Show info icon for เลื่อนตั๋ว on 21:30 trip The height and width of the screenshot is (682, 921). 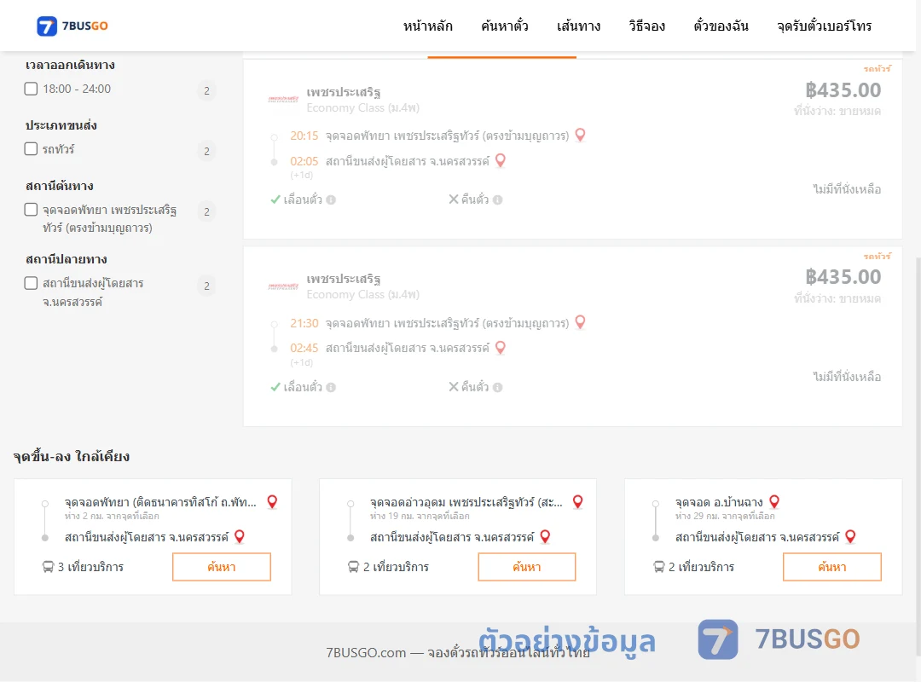pos(331,387)
